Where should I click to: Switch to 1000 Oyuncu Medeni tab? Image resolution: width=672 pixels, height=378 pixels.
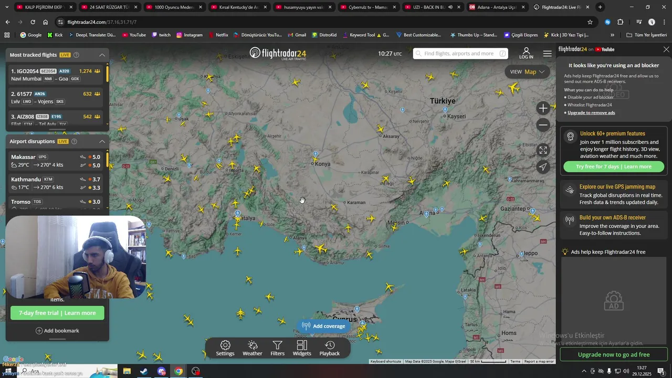click(x=173, y=7)
